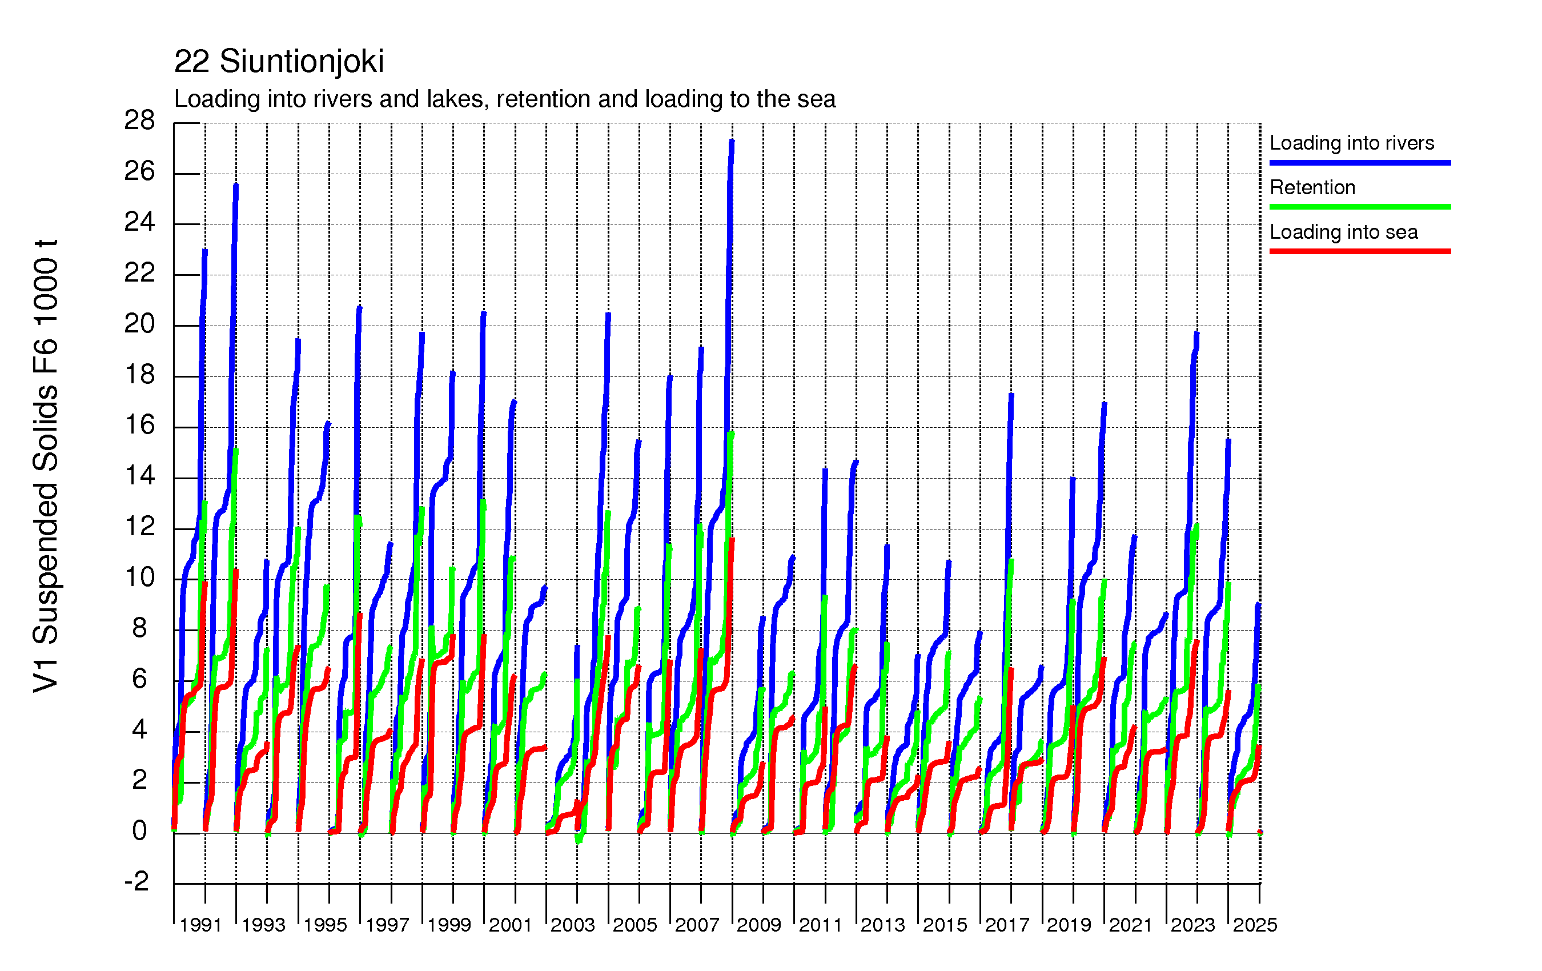
Task: Click the 'Loading into sea' legend label
Action: click(x=1343, y=232)
